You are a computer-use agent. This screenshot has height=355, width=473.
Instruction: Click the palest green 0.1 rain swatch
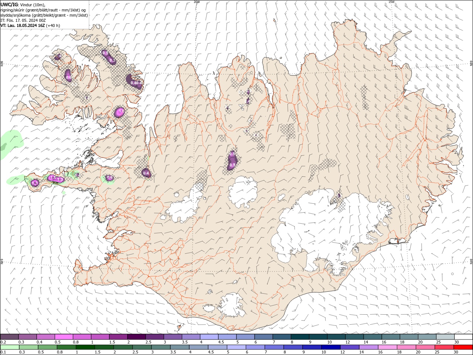pos(10,347)
